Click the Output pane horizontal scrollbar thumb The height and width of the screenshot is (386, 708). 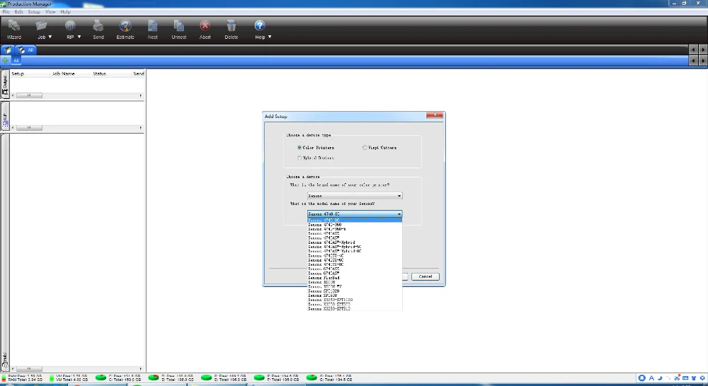tap(29, 95)
